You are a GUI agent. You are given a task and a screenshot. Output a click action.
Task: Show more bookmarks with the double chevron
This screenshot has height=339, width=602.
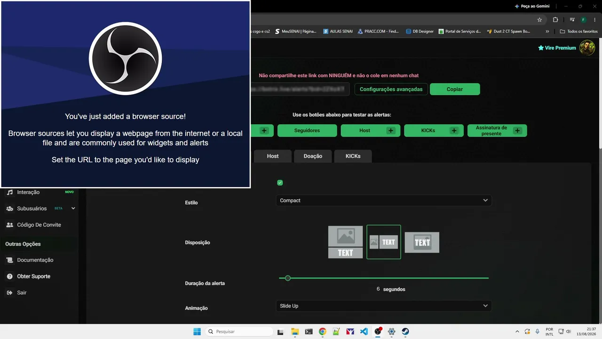(x=547, y=32)
